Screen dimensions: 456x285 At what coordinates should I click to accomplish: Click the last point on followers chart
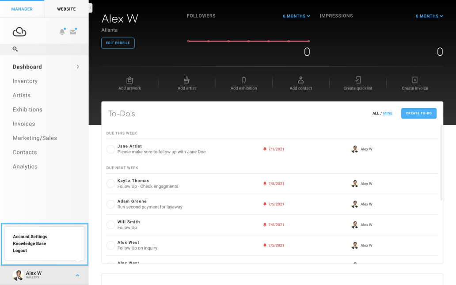[308, 41]
